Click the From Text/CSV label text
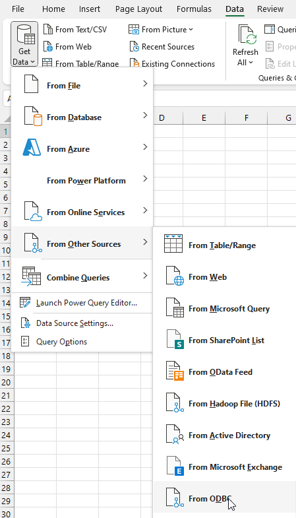The height and width of the screenshot is (518, 296). [x=81, y=30]
